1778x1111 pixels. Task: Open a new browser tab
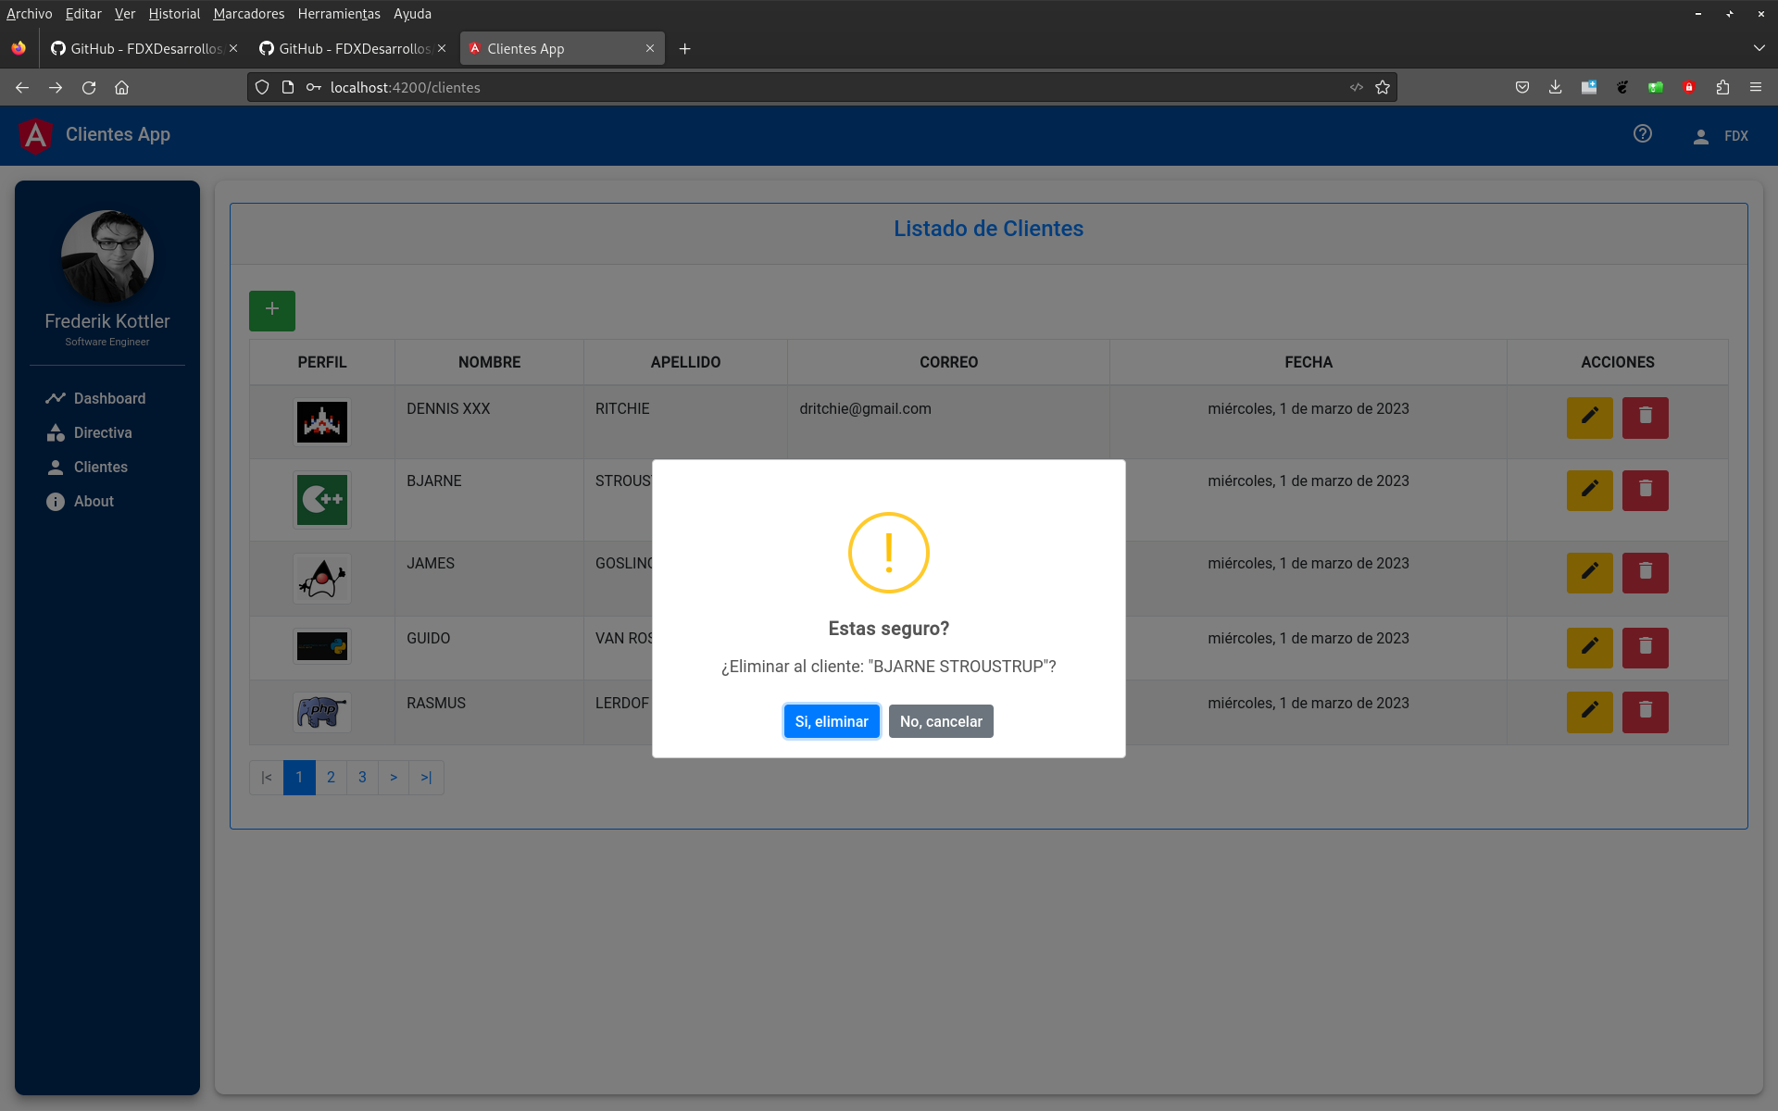[x=685, y=49]
